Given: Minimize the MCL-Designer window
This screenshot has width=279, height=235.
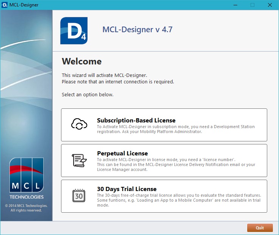Looking at the screenshot, I should coord(235,5).
